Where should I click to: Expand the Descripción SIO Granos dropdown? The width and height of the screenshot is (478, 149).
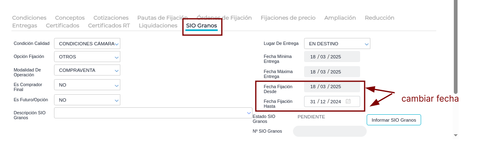click(153, 113)
